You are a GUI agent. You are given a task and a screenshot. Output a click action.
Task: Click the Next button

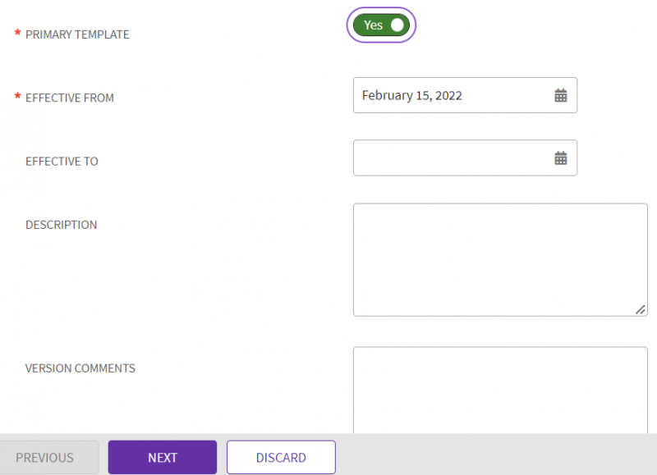162,457
